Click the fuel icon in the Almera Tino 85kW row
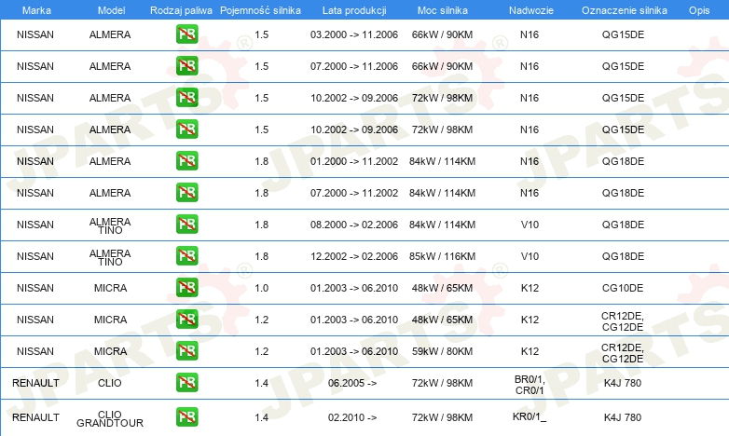 tap(186, 255)
